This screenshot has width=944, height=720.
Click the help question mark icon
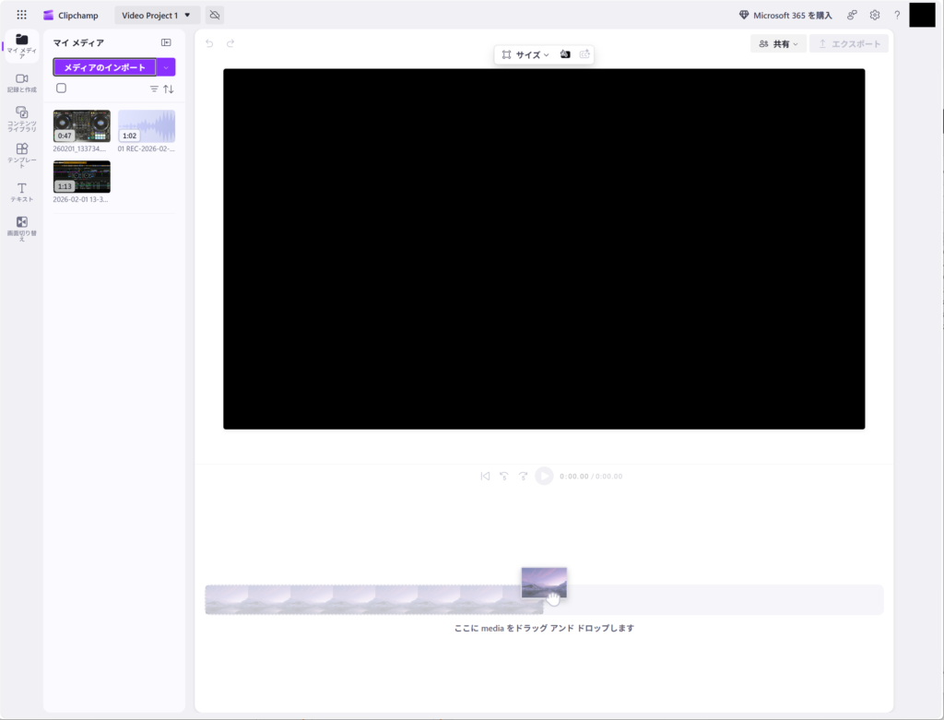(x=897, y=16)
